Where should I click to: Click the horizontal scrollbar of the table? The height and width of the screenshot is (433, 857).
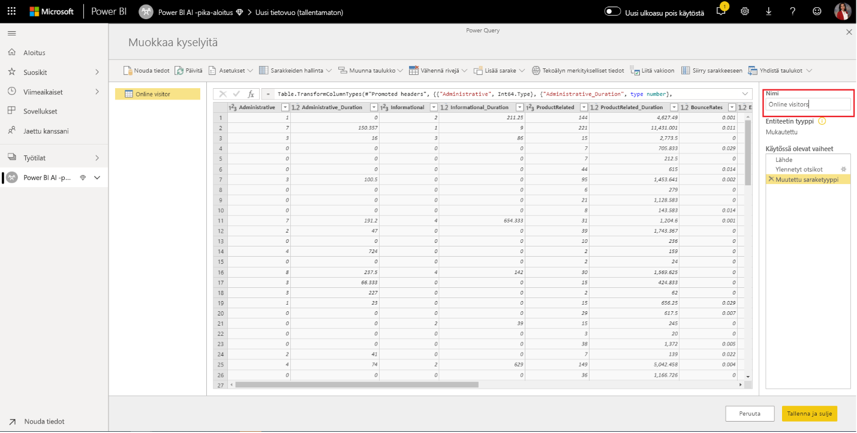tap(357, 385)
